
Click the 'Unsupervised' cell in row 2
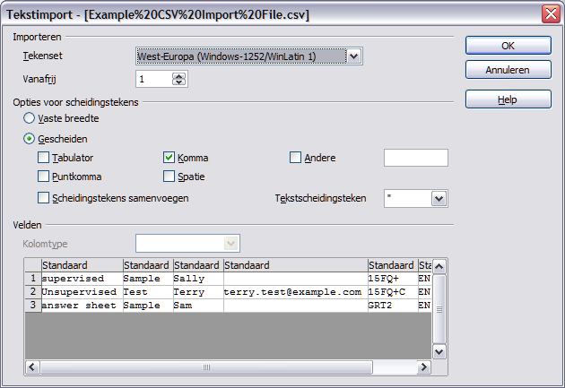click(83, 292)
